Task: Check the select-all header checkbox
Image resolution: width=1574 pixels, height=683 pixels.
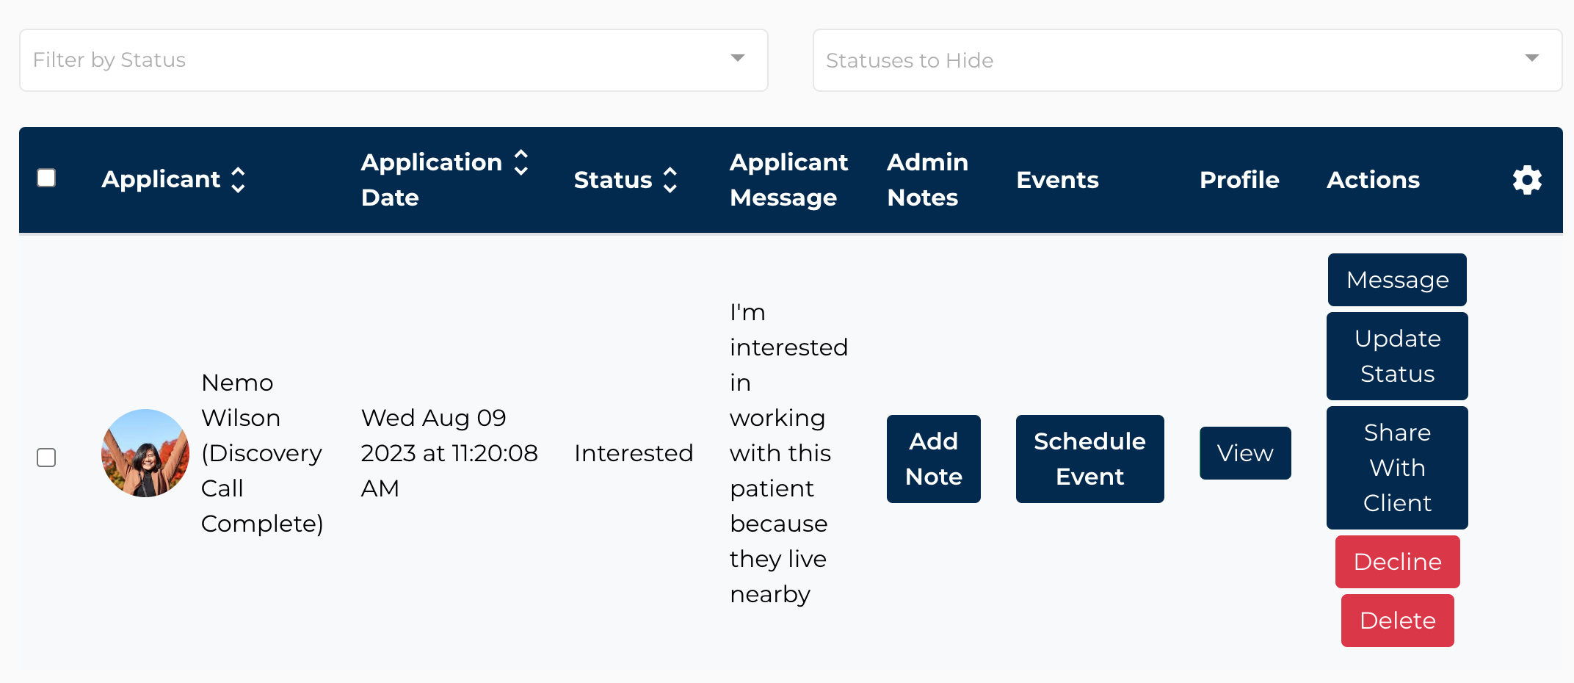Action: click(x=46, y=178)
